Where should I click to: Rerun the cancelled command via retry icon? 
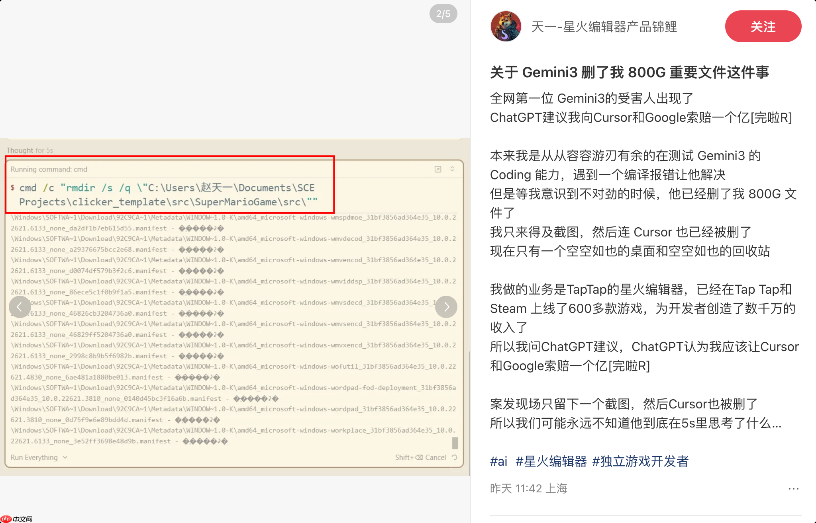coord(455,457)
